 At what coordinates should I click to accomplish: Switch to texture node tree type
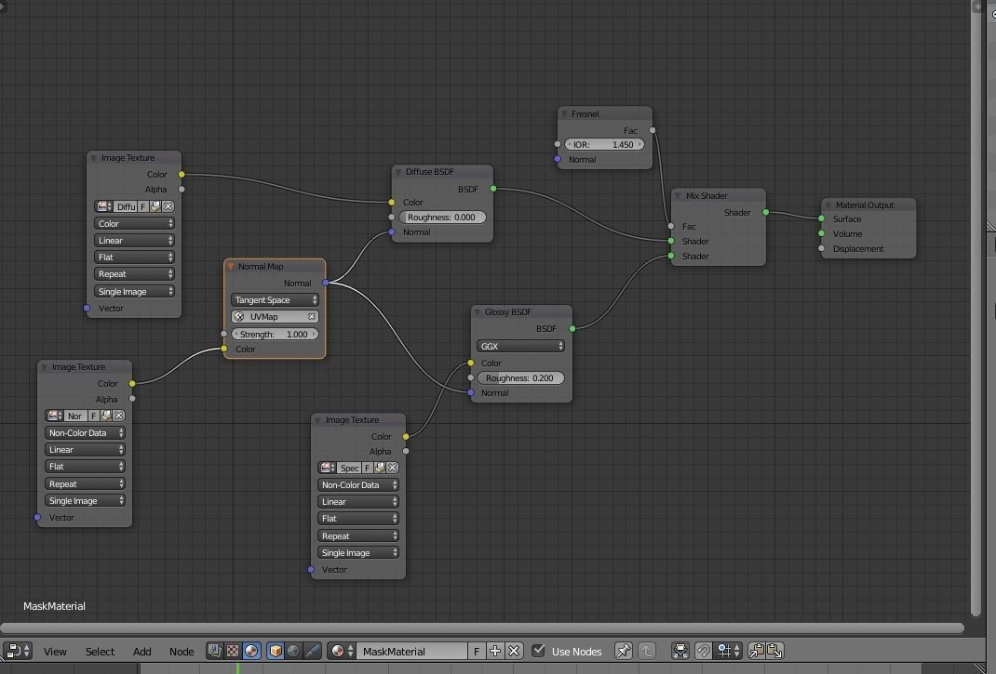[x=233, y=651]
